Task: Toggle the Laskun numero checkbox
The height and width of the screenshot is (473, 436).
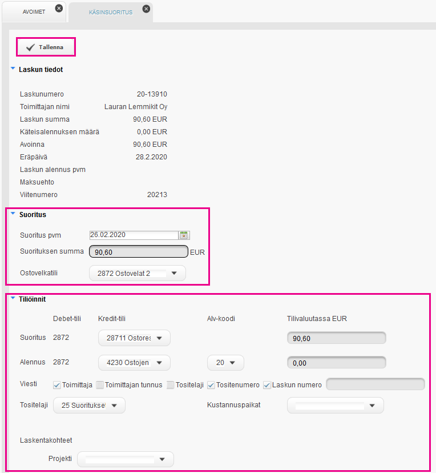Action: pyautogui.click(x=267, y=385)
